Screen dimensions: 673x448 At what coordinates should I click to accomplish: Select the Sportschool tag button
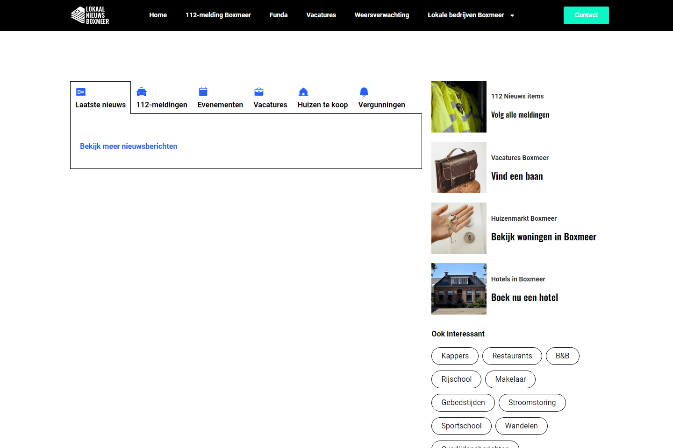click(461, 426)
